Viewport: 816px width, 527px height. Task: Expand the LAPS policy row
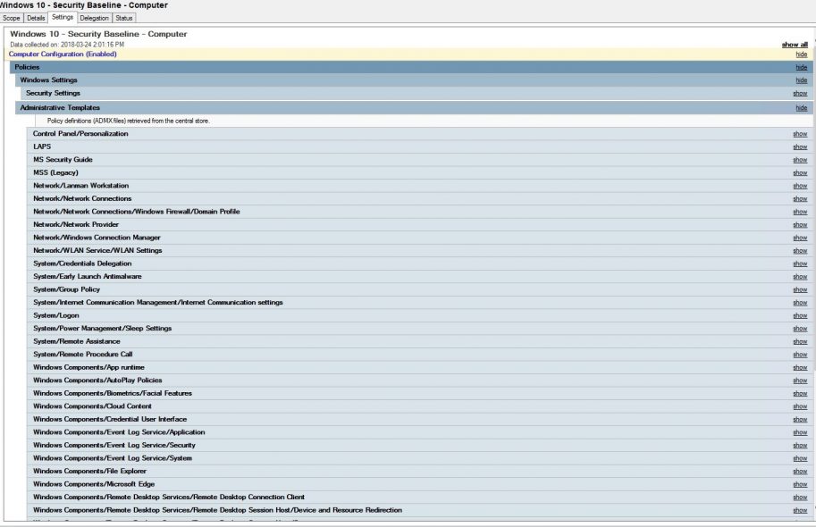pos(800,146)
